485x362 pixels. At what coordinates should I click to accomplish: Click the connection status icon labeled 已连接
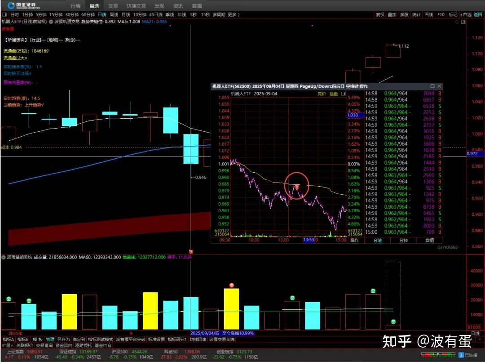pyautogui.click(x=461, y=355)
